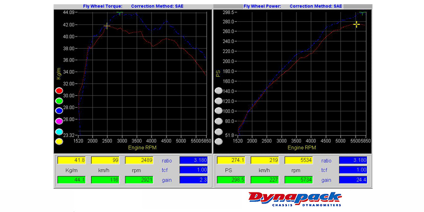Screen dimensions: 424x212
Task: Click the Dynapack Chassis Dynamometers logo
Action: pyautogui.click(x=295, y=199)
